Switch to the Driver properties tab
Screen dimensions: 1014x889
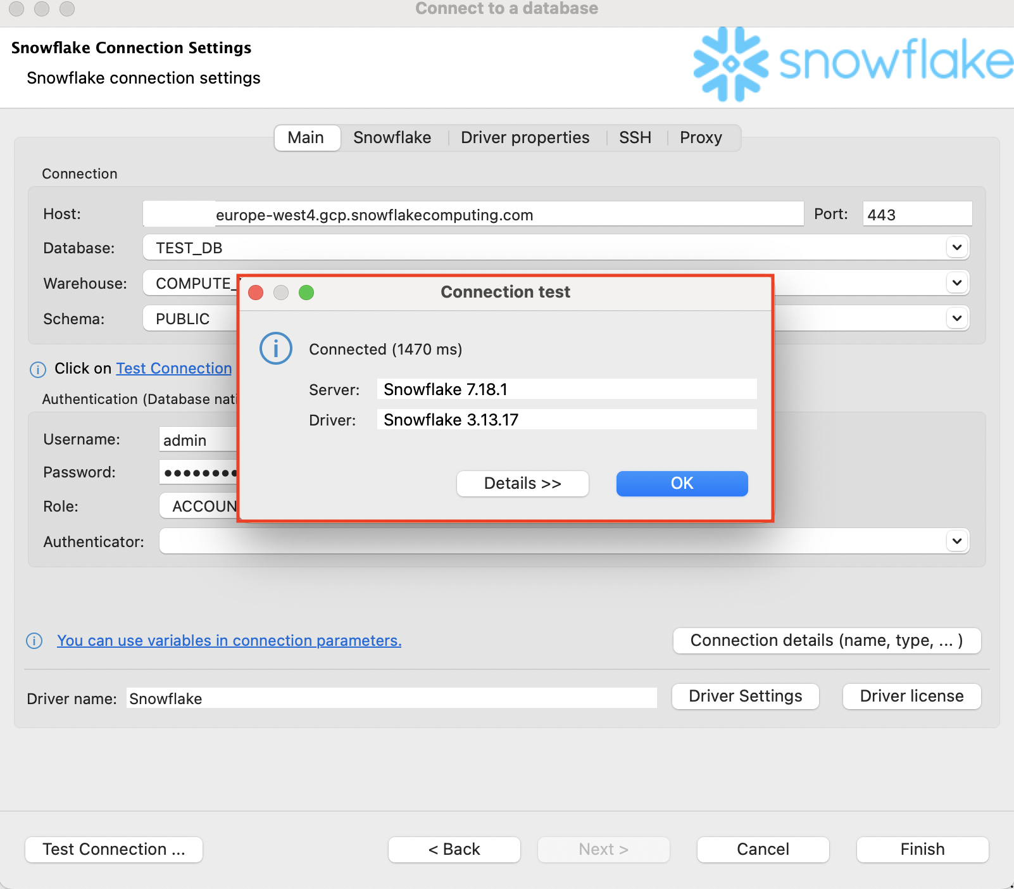(525, 137)
